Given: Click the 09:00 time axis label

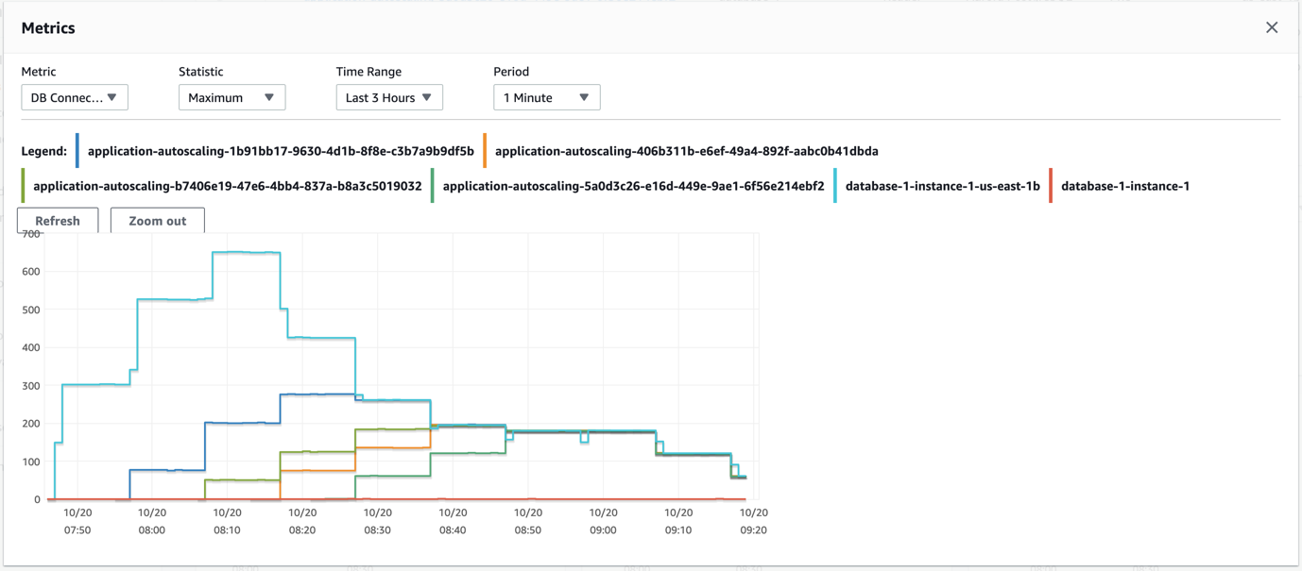Looking at the screenshot, I should coord(603,530).
